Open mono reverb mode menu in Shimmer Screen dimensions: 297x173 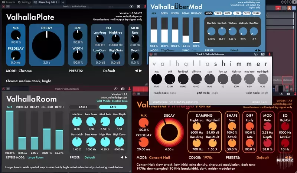(x=173, y=93)
